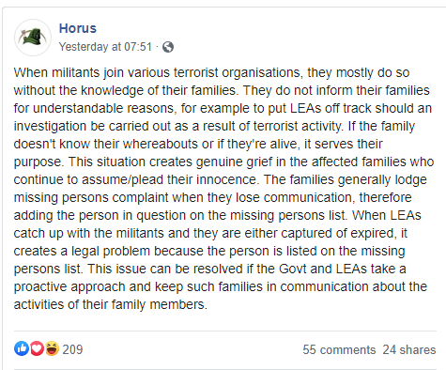Screen dimensions: 446x370
Task: Click the text line starting 'purpose. This situation'
Action: pyautogui.click(x=223, y=162)
